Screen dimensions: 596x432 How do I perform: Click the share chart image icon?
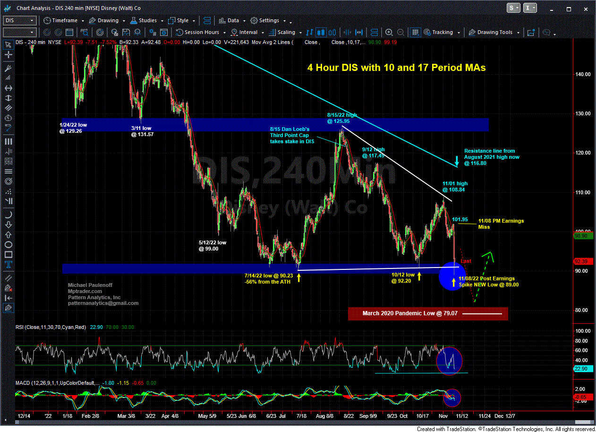click(x=531, y=32)
